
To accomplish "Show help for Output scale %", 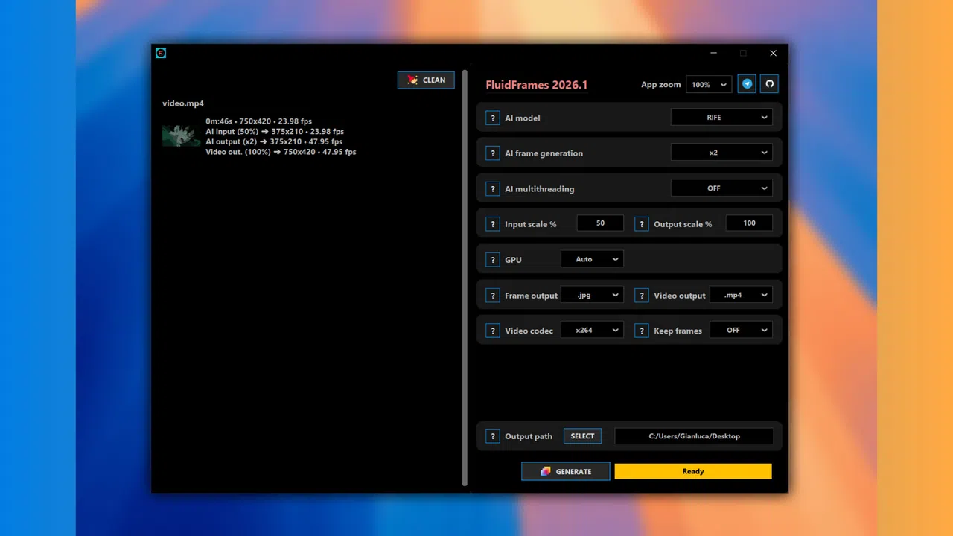I will (x=642, y=224).
